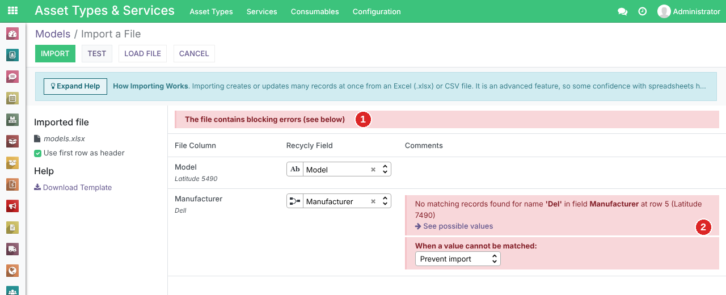Open activities clock icon in top bar
This screenshot has width=726, height=295.
[643, 11]
